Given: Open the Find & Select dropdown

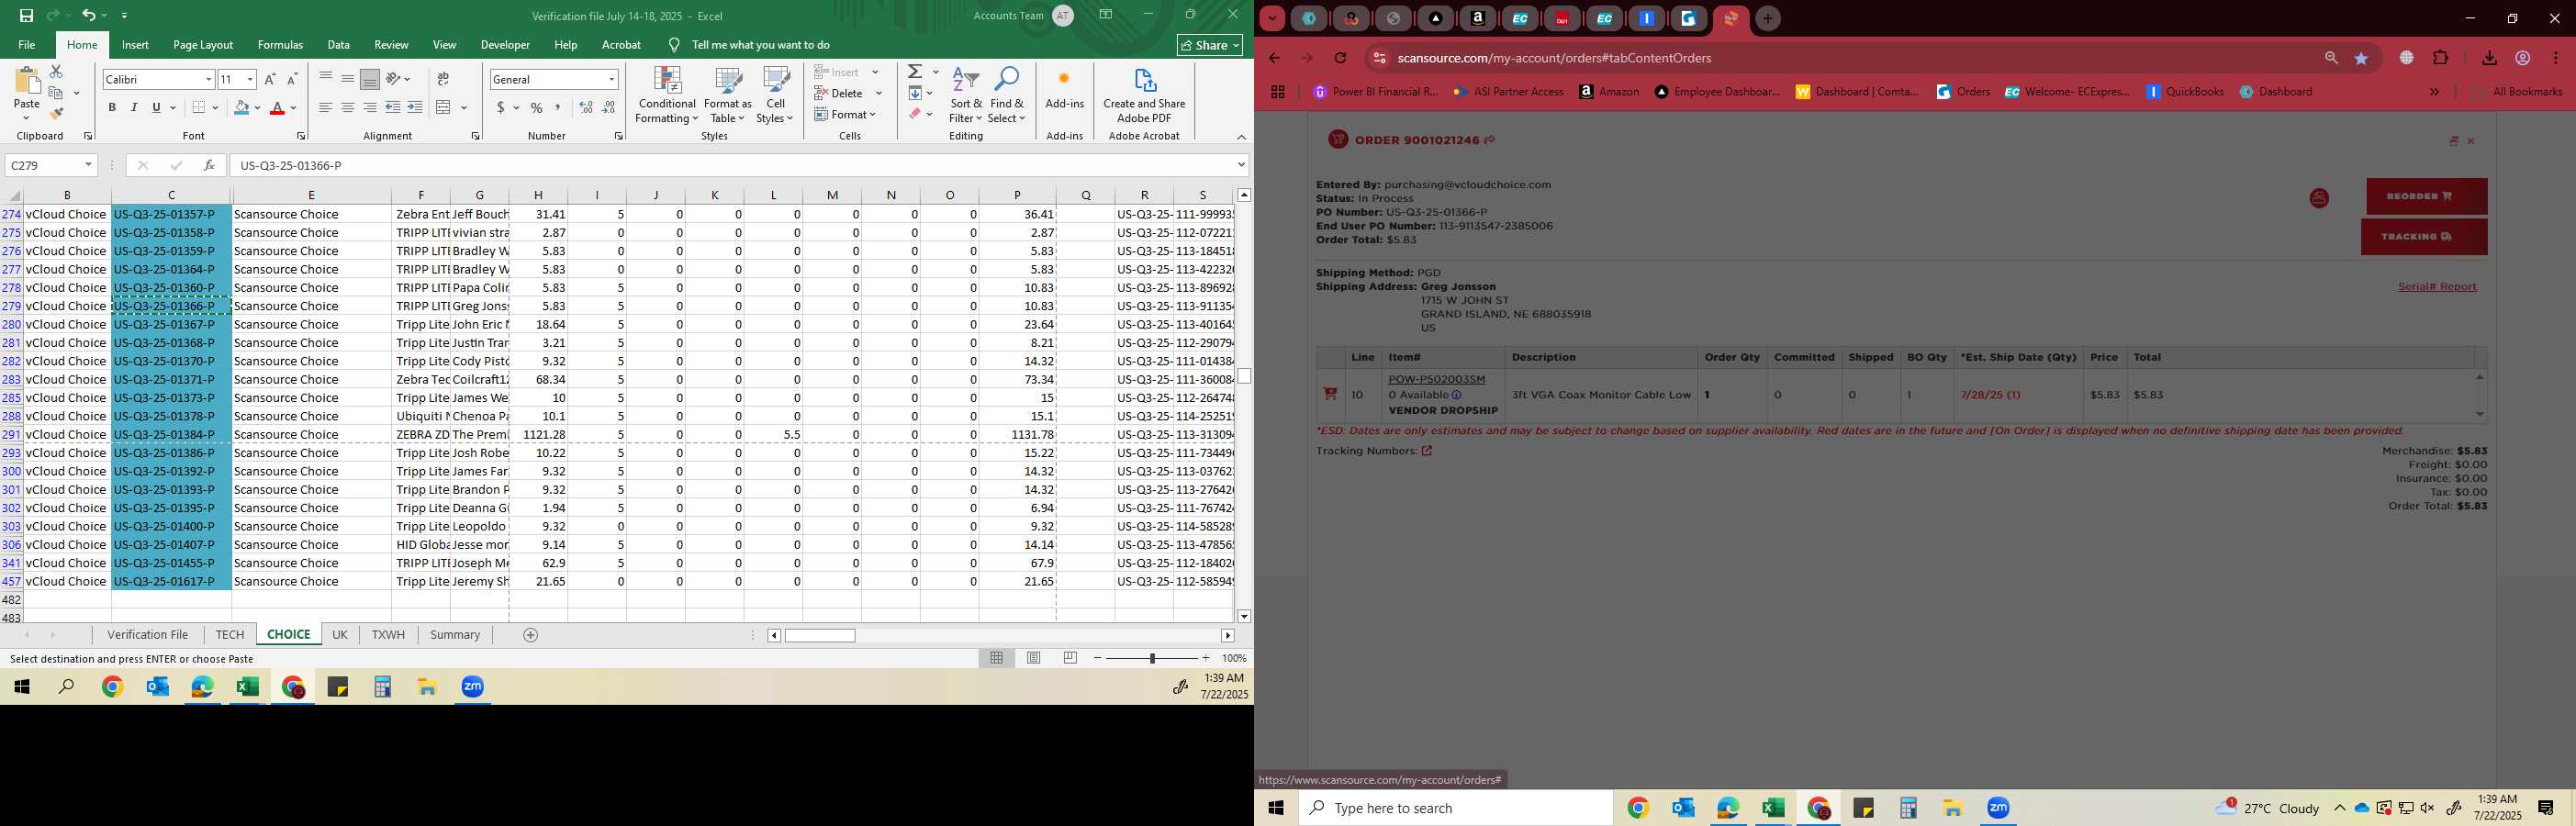Looking at the screenshot, I should click(1007, 96).
